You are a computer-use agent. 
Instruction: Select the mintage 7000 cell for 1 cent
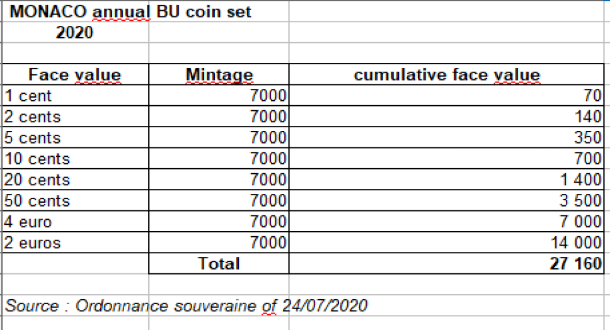(219, 96)
